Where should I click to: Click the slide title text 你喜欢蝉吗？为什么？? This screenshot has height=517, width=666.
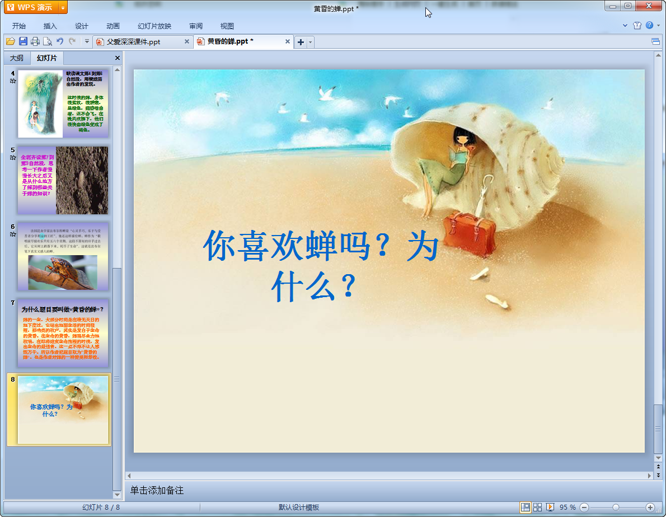tap(321, 265)
